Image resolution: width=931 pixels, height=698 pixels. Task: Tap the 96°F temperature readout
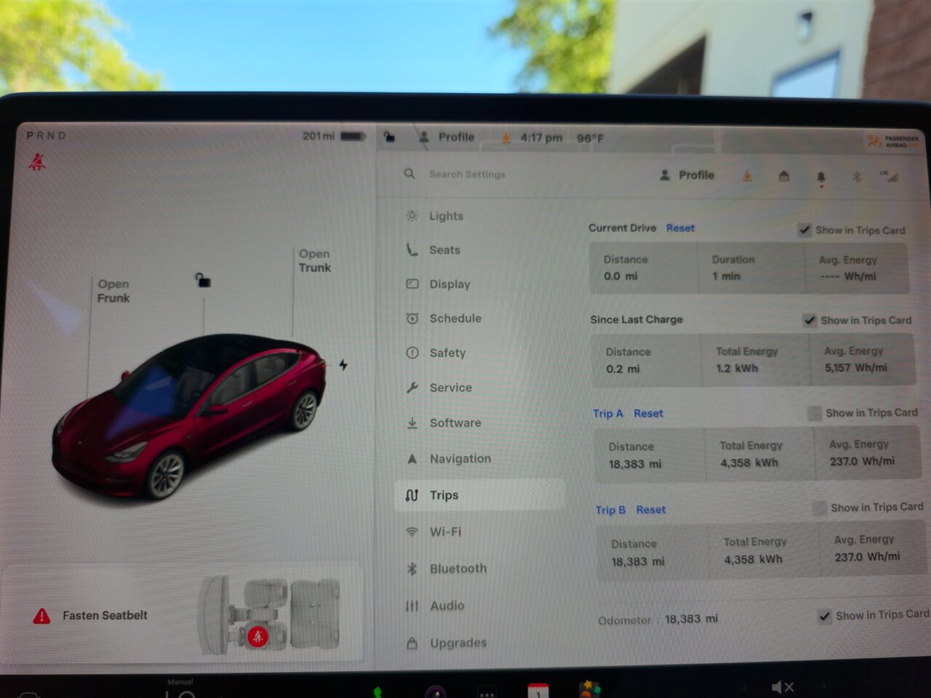point(590,138)
